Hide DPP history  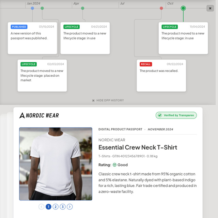pyautogui.click(x=108, y=100)
